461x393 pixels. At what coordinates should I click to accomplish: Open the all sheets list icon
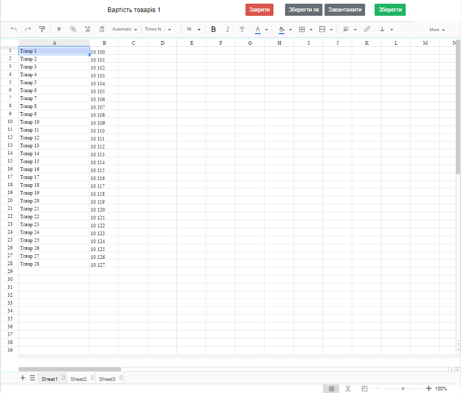[32, 378]
